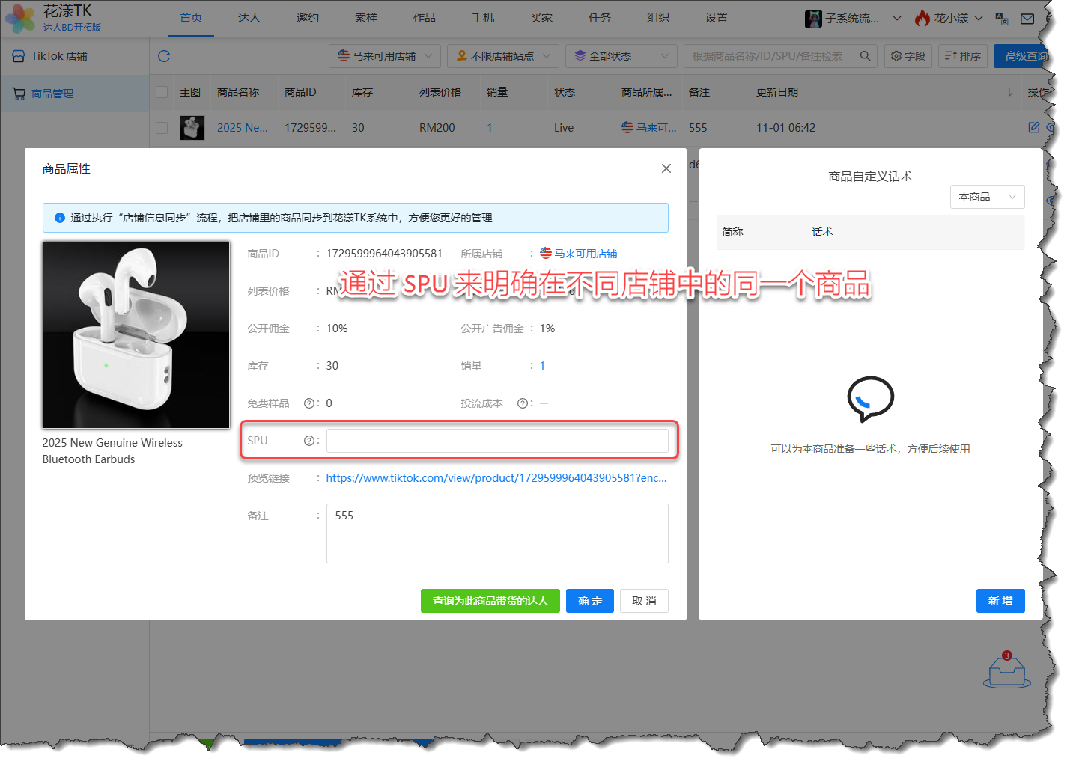Open the mail envelope icon in header
Screen dimensions: 1073x767
click(x=1027, y=19)
